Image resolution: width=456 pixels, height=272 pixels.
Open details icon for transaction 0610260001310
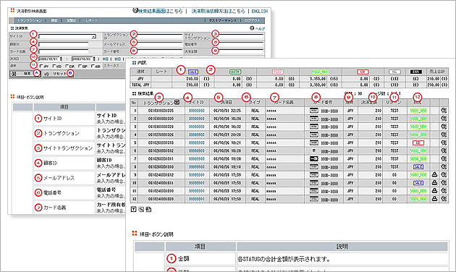click(x=444, y=167)
